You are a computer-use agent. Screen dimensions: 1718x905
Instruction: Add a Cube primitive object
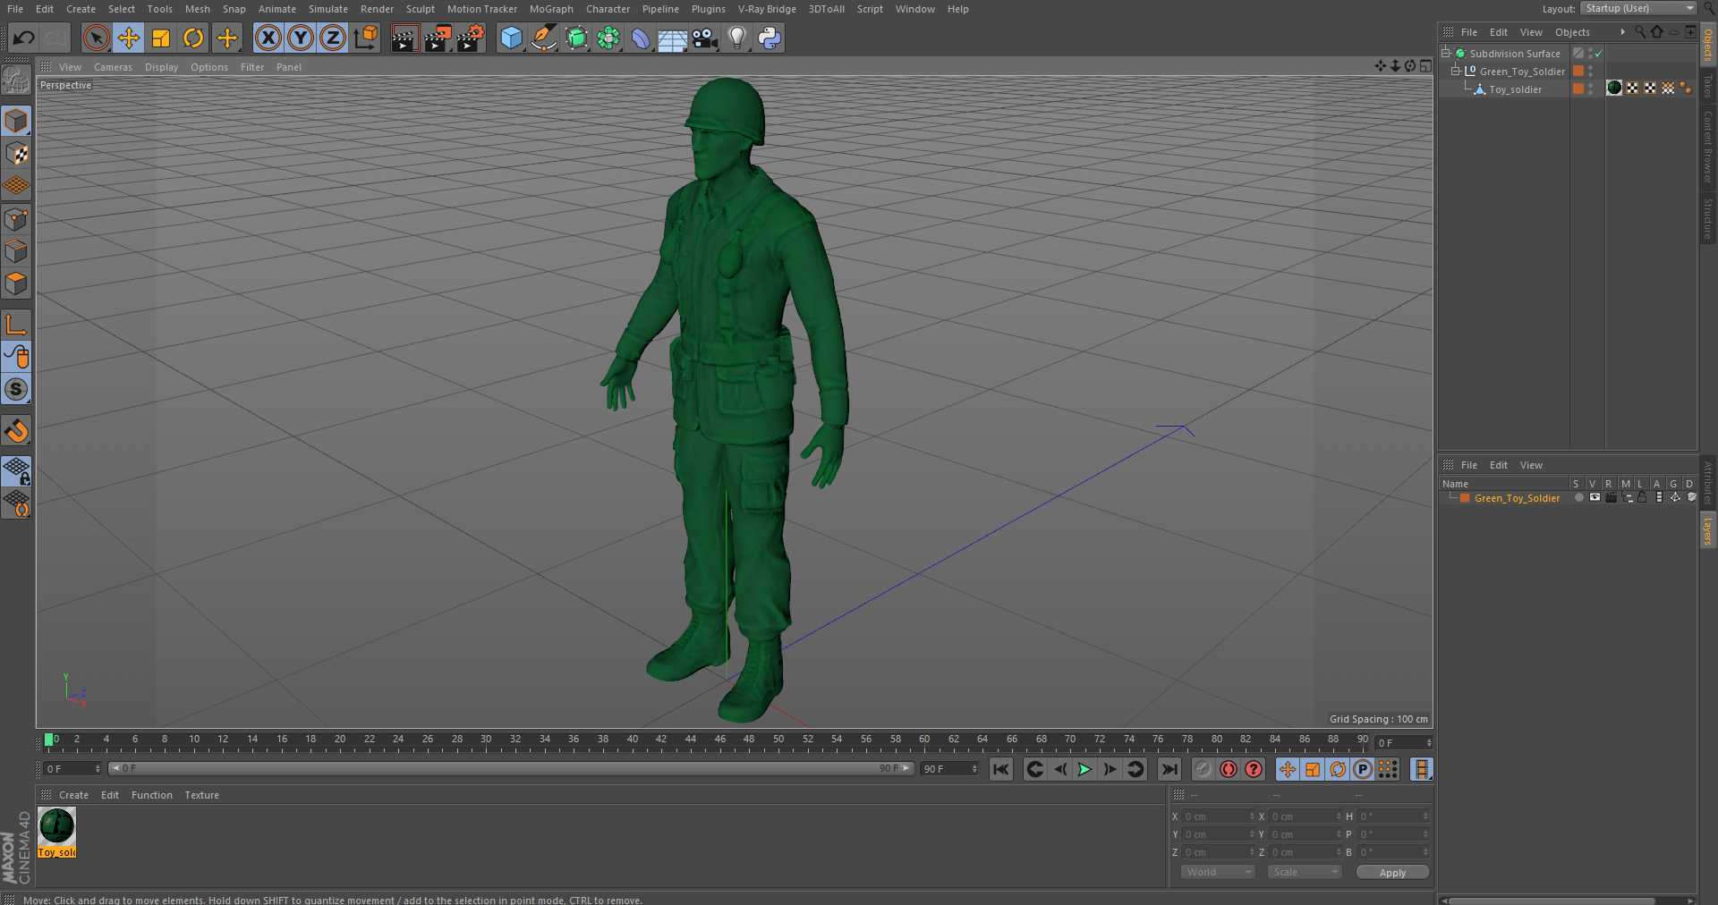click(511, 38)
